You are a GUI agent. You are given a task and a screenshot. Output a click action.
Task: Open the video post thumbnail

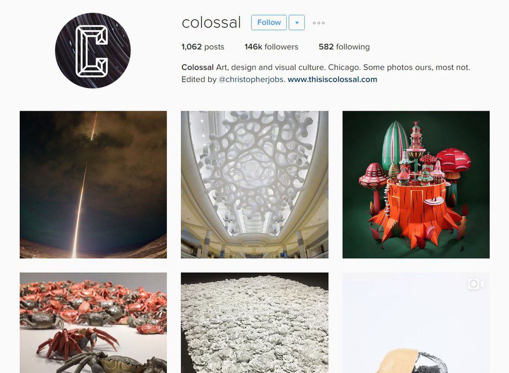(416, 323)
